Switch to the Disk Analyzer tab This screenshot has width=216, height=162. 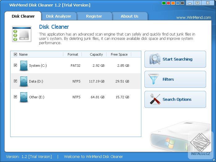59,16
